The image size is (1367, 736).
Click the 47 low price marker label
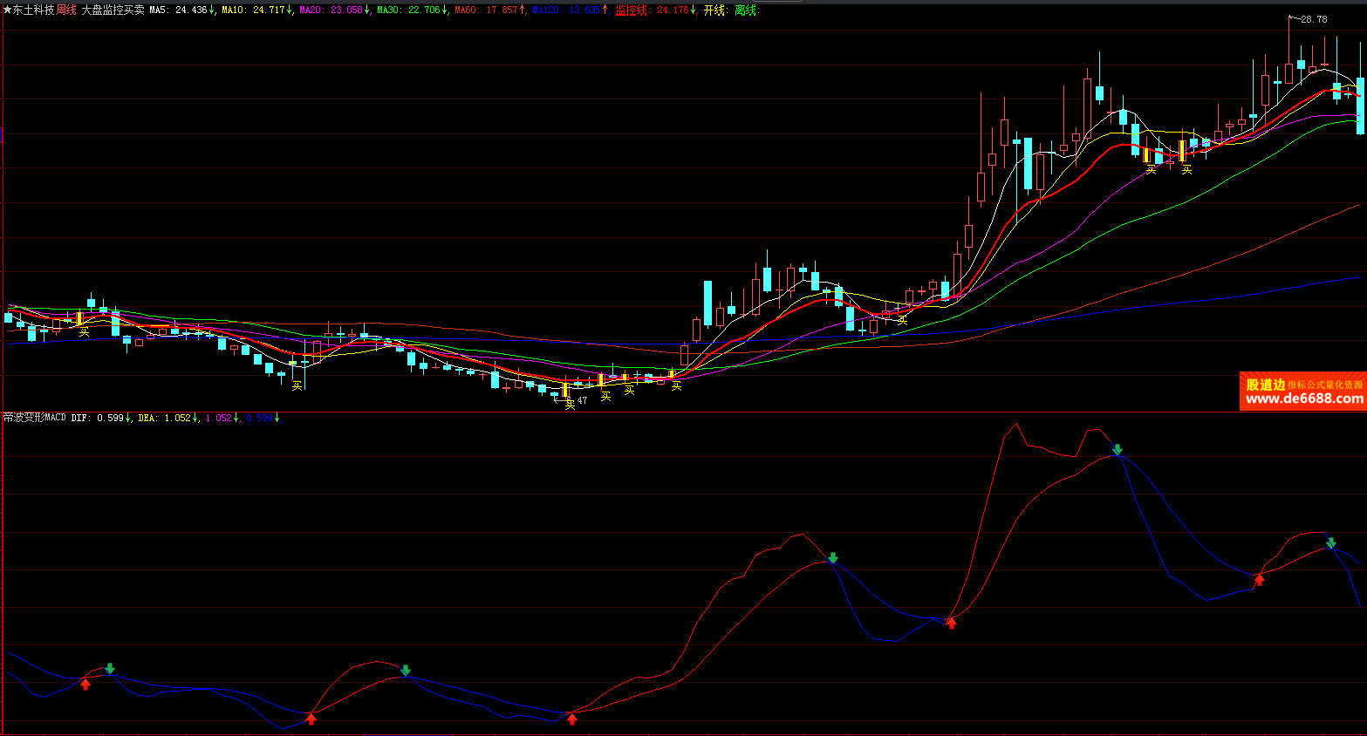582,401
